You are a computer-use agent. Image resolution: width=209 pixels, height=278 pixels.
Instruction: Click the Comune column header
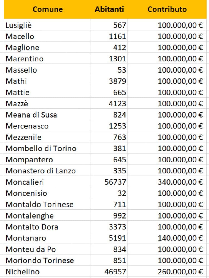(x=48, y=9)
